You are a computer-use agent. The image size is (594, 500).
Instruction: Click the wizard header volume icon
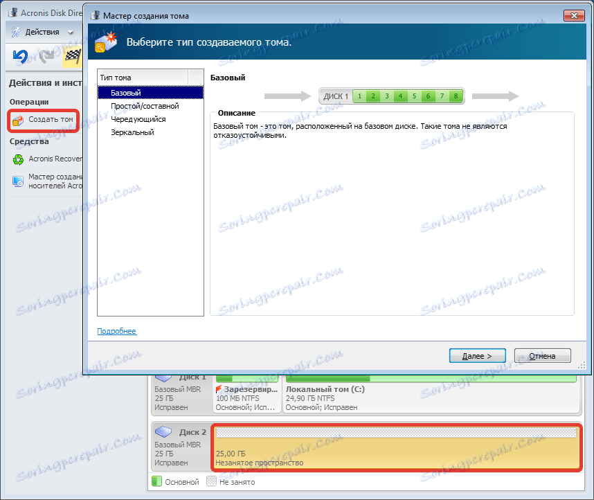click(106, 42)
